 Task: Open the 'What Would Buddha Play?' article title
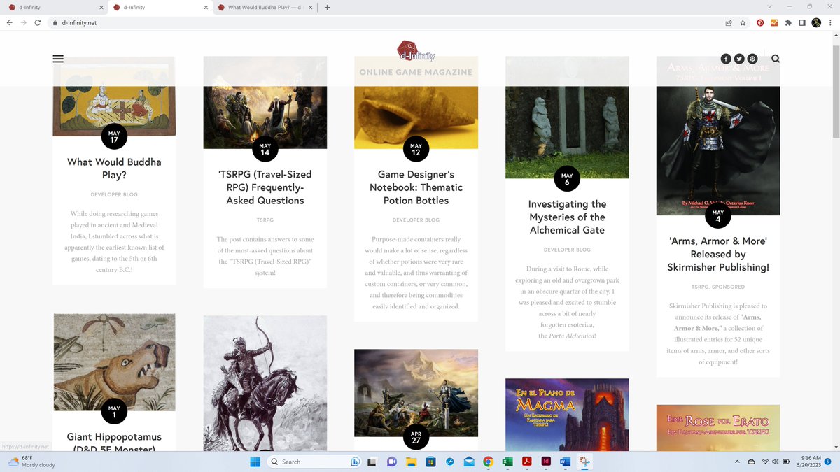click(114, 168)
